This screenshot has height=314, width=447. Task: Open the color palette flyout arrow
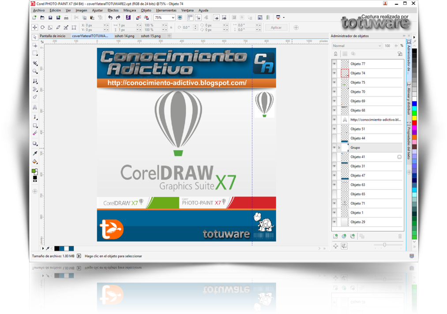click(x=414, y=37)
